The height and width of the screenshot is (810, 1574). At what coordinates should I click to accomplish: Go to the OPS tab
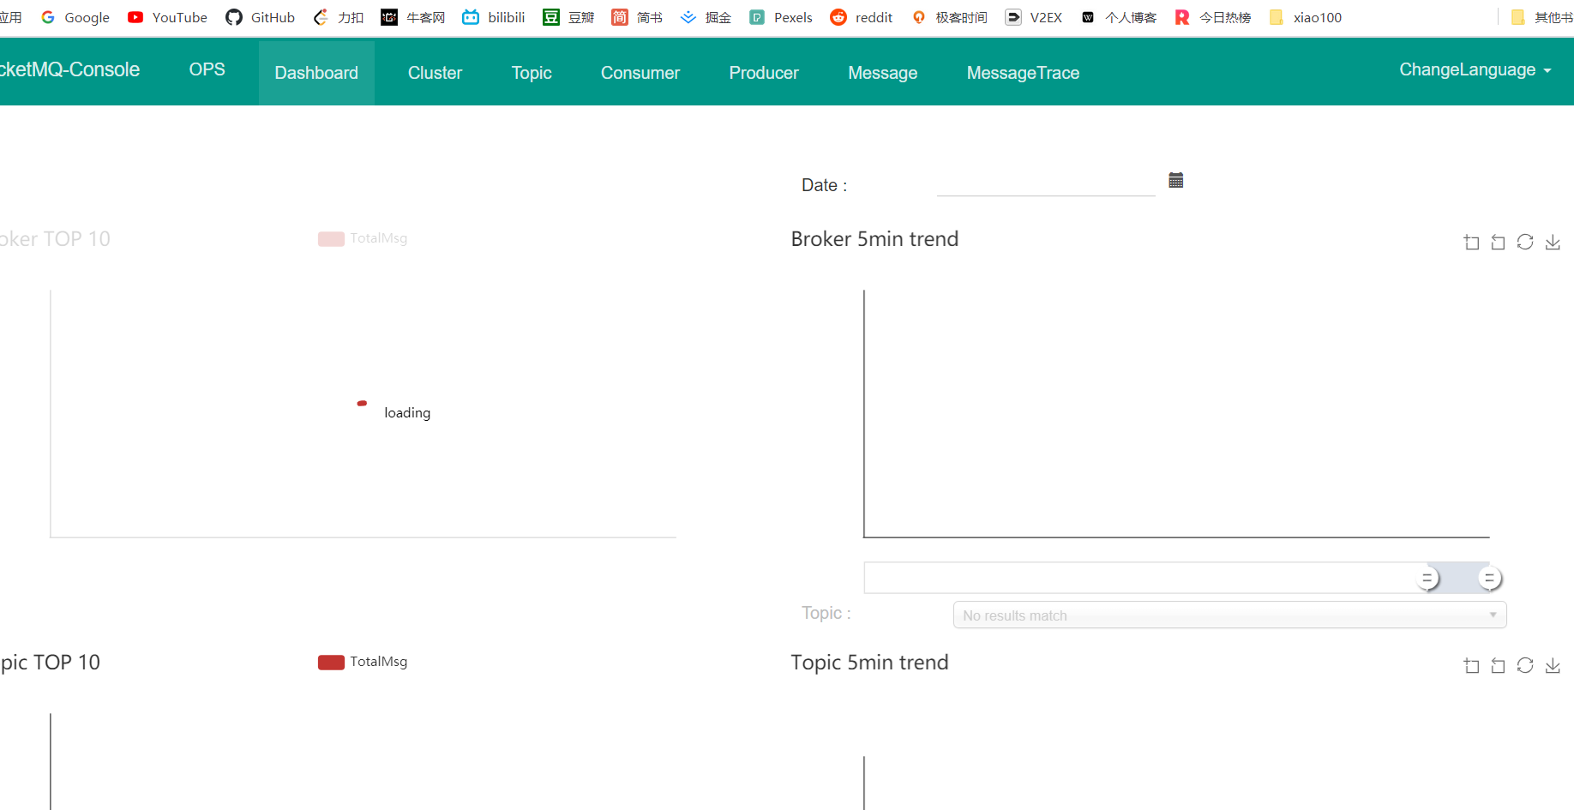207,70
